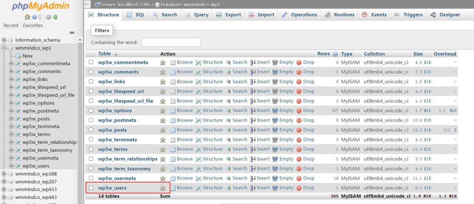
Task: Click the wp5w_options table name link
Action: point(115,111)
